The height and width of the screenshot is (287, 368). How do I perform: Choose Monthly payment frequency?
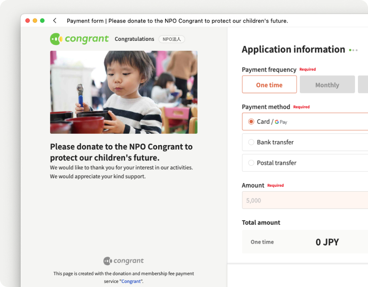click(327, 84)
